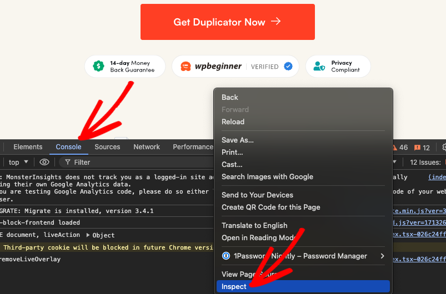This screenshot has width=446, height=294.
Task: Click the 12 Issues label in console toolbar
Action: [425, 163]
